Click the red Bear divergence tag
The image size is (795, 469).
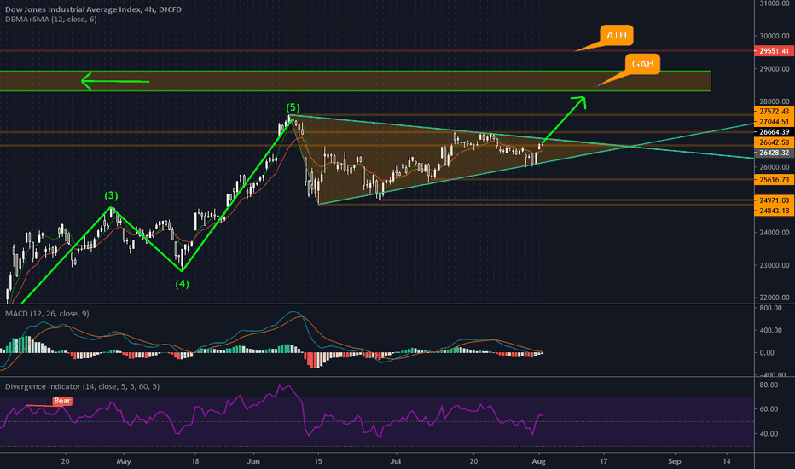(x=62, y=401)
